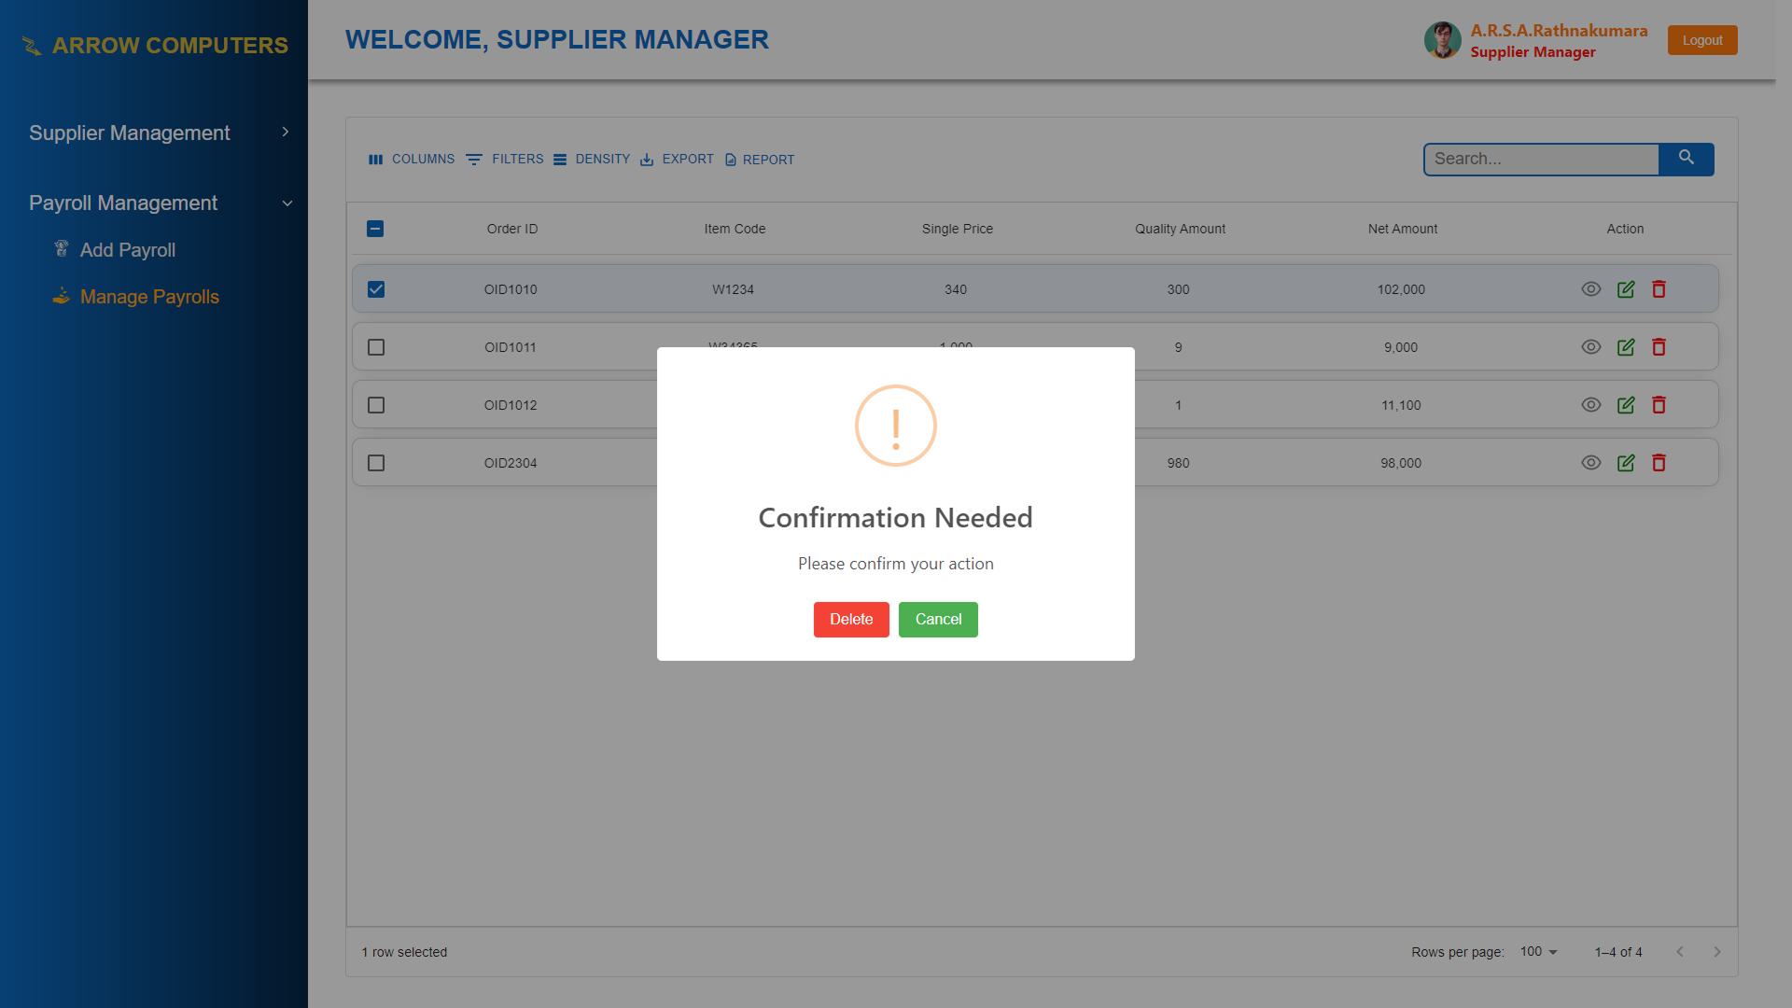This screenshot has width=1792, height=1008.
Task: Uncheck the selected OID1010 row
Action: tap(376, 289)
